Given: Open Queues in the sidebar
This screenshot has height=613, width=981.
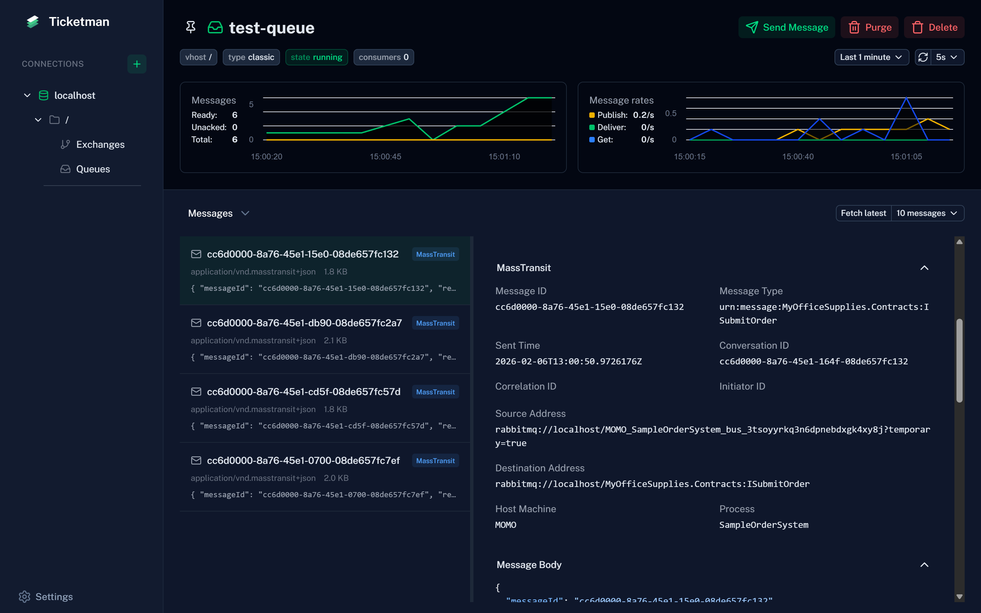Looking at the screenshot, I should point(93,169).
